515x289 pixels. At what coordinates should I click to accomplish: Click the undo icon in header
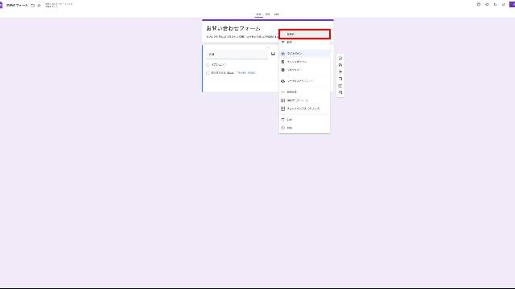(496, 5)
